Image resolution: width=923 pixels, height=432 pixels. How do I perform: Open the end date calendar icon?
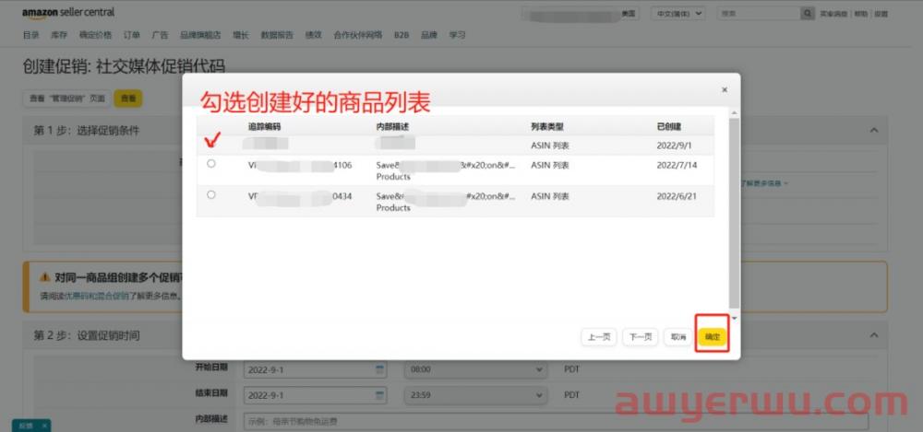point(379,395)
